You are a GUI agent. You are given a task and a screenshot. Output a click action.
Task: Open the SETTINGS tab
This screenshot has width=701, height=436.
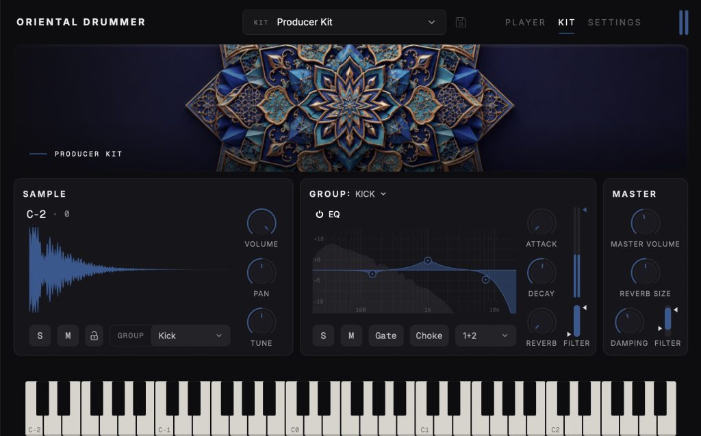click(x=614, y=23)
